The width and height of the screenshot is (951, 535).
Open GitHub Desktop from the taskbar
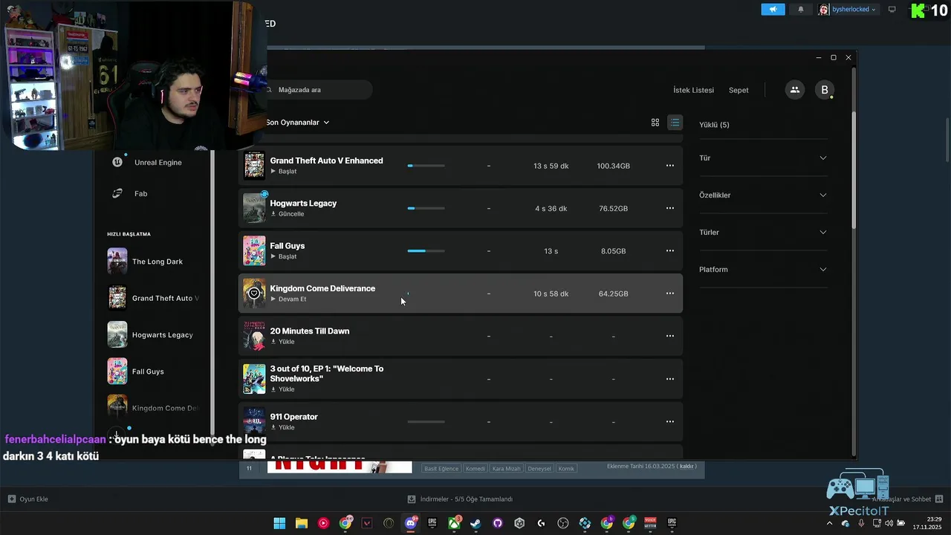click(x=498, y=523)
